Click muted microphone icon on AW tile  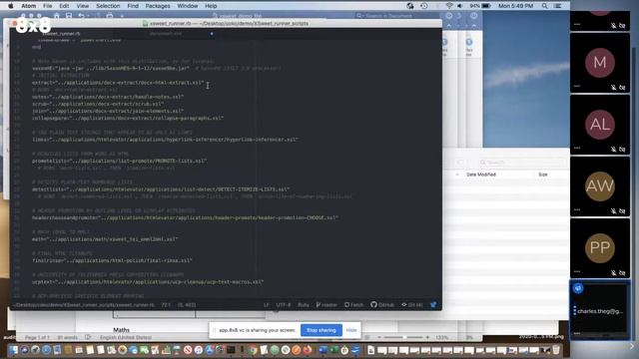pyautogui.click(x=613, y=210)
